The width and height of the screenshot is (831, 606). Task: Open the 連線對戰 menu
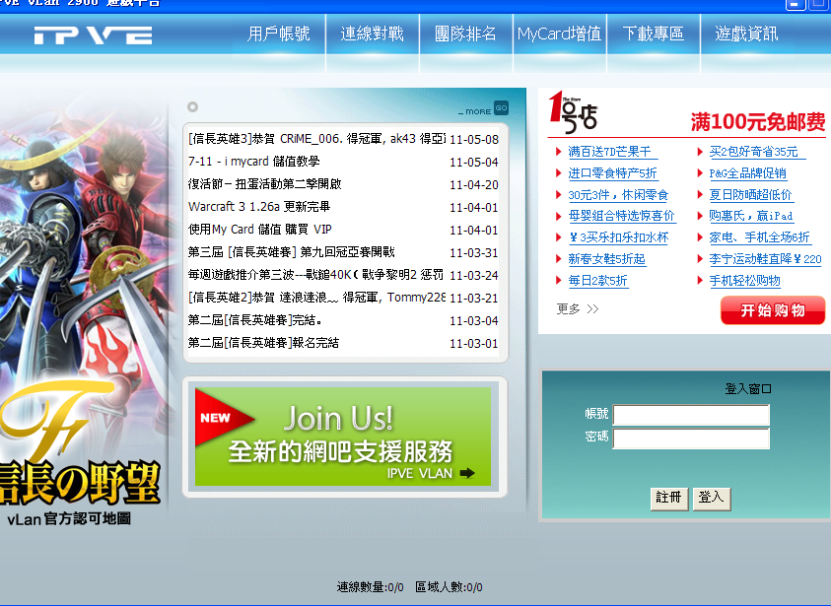[372, 34]
